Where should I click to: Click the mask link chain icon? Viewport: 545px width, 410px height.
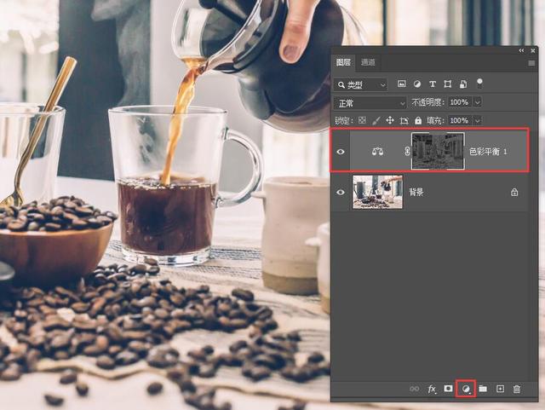pyautogui.click(x=407, y=151)
